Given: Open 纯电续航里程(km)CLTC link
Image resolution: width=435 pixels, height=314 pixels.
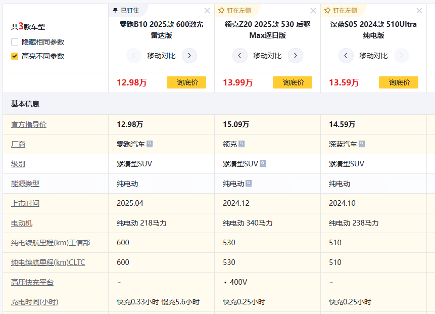Looking at the screenshot, I should (x=48, y=262).
